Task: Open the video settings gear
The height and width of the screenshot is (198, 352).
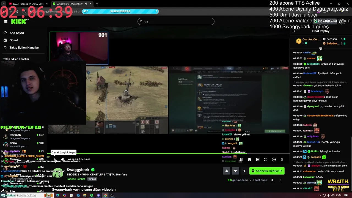Action: (282, 159)
